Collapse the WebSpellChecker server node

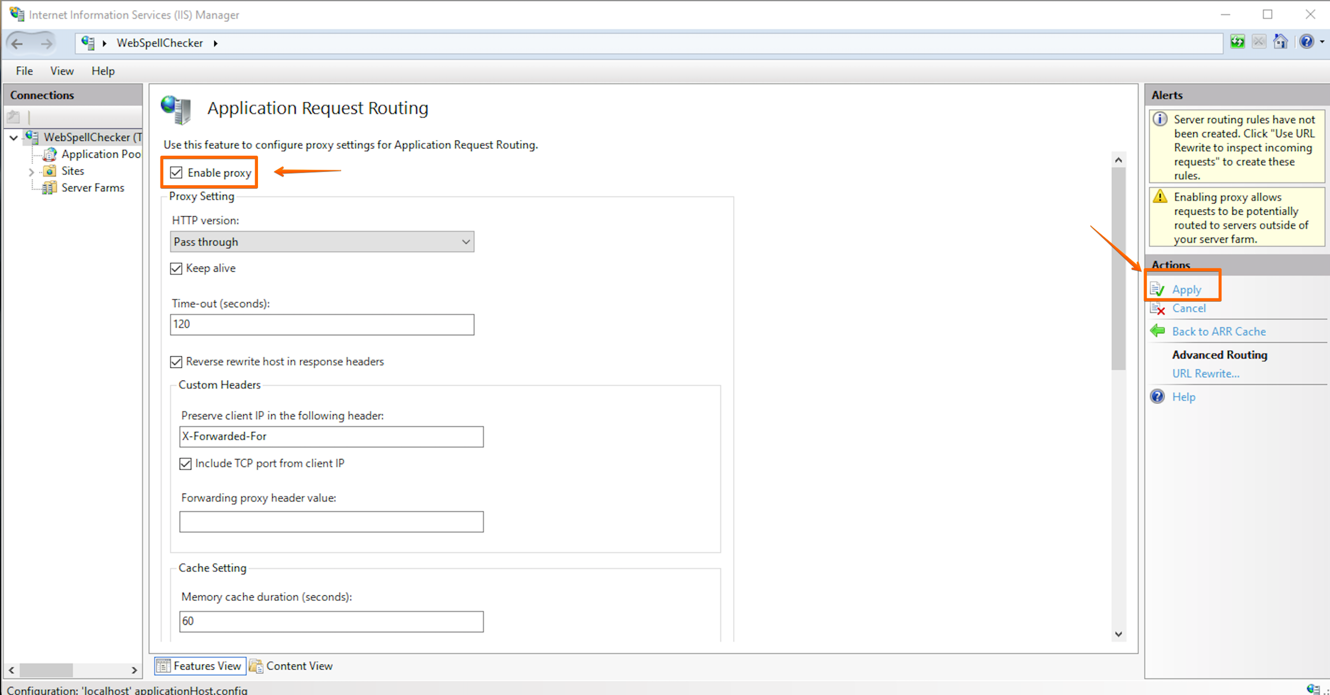pyautogui.click(x=13, y=137)
